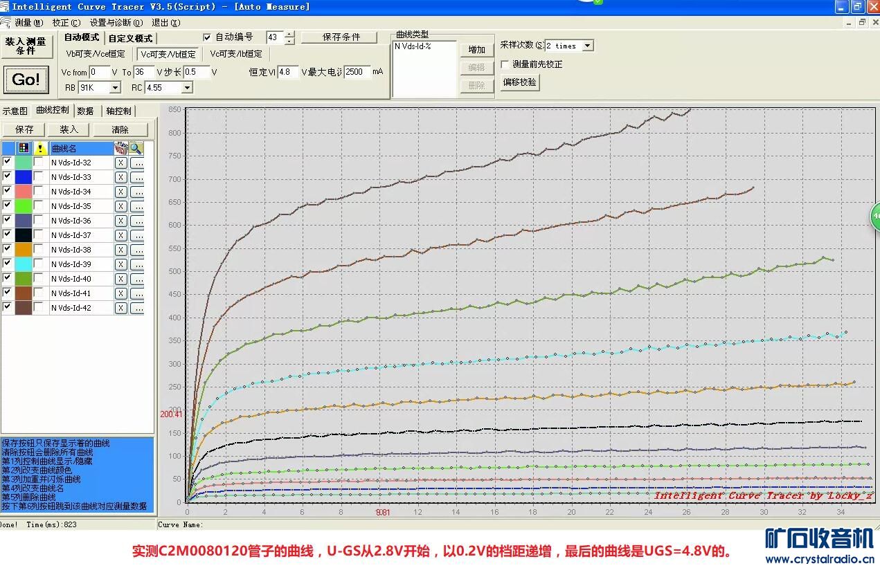Open data for curve N Vds-Id-36
The height and width of the screenshot is (568, 880).
[136, 221]
